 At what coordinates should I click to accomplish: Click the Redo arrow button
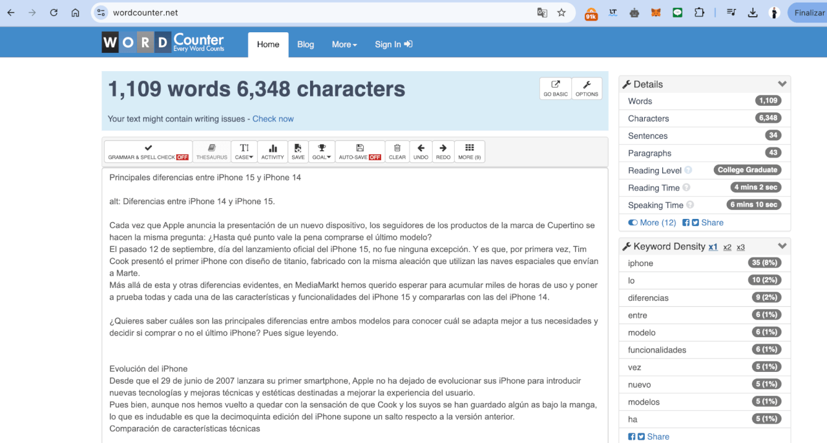pyautogui.click(x=443, y=152)
